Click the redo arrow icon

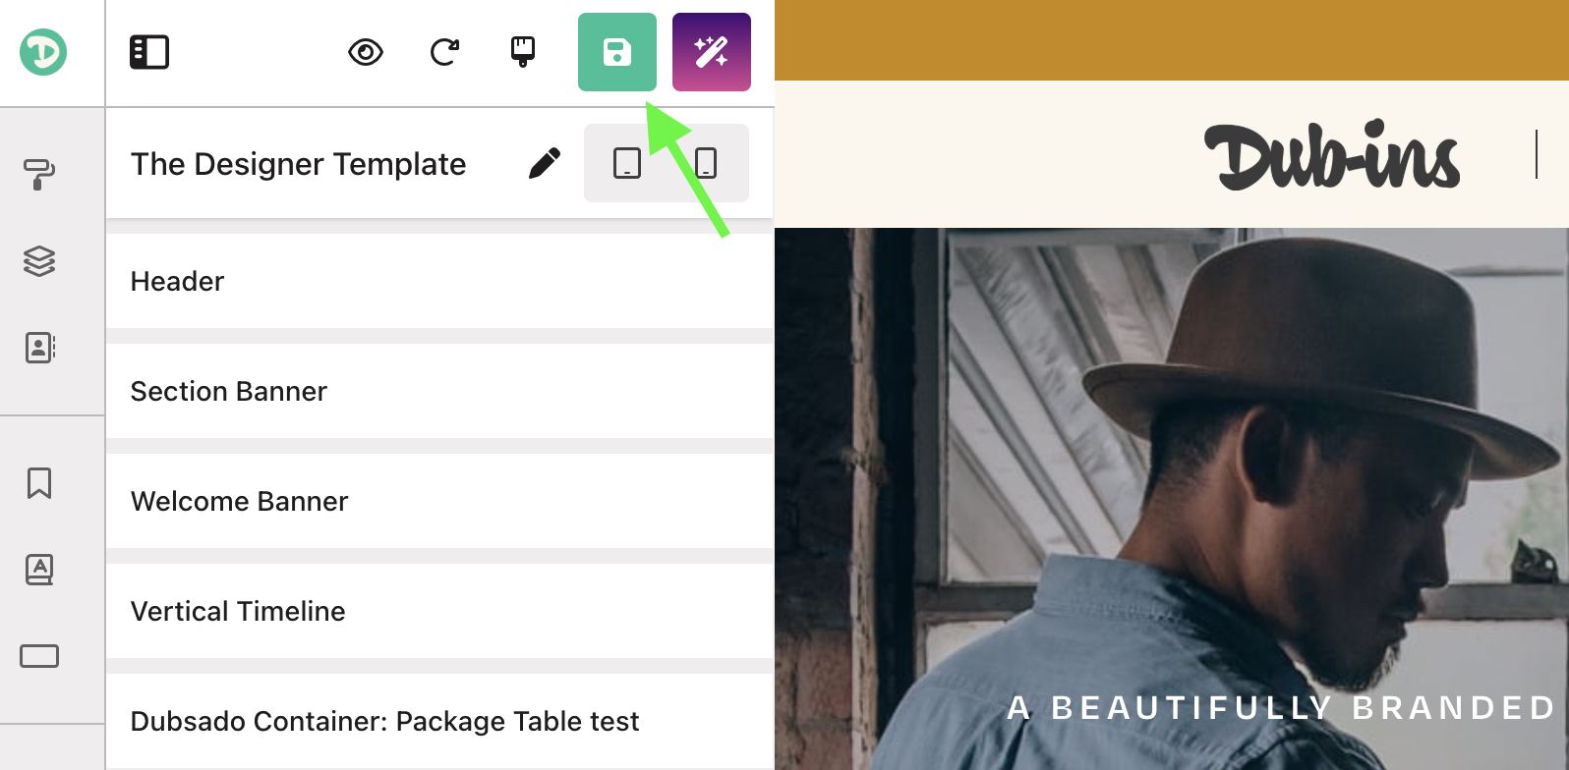point(444,52)
